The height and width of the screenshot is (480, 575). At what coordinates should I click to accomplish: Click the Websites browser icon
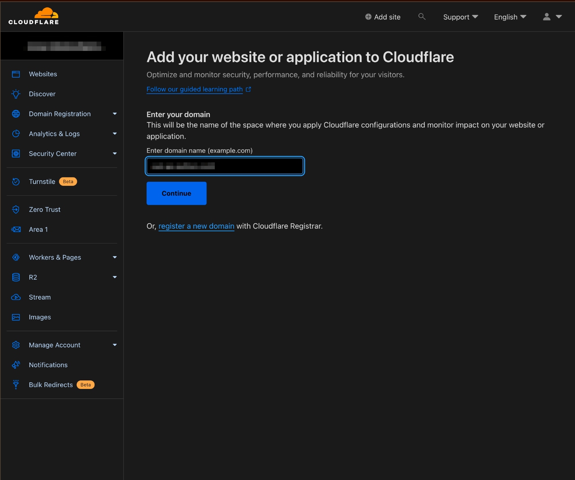tap(16, 74)
